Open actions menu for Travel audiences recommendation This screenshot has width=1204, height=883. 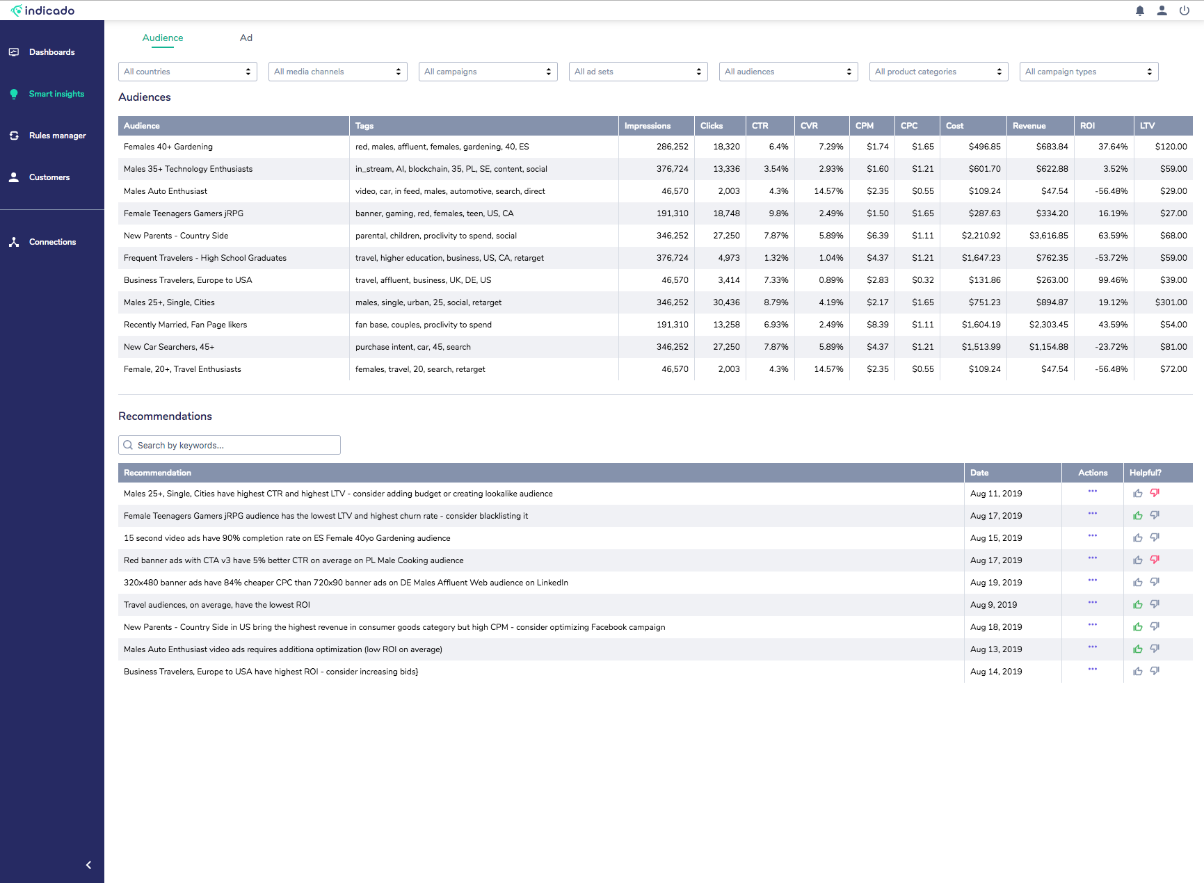[1093, 603]
